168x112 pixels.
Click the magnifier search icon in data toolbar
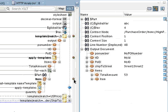[x=162, y=9]
